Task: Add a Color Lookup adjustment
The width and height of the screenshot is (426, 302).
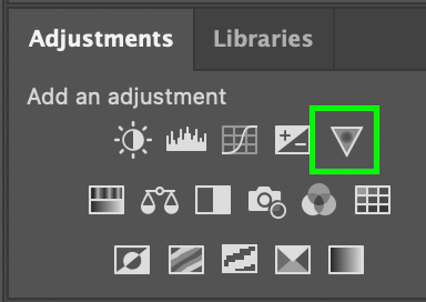Action: coord(373,200)
